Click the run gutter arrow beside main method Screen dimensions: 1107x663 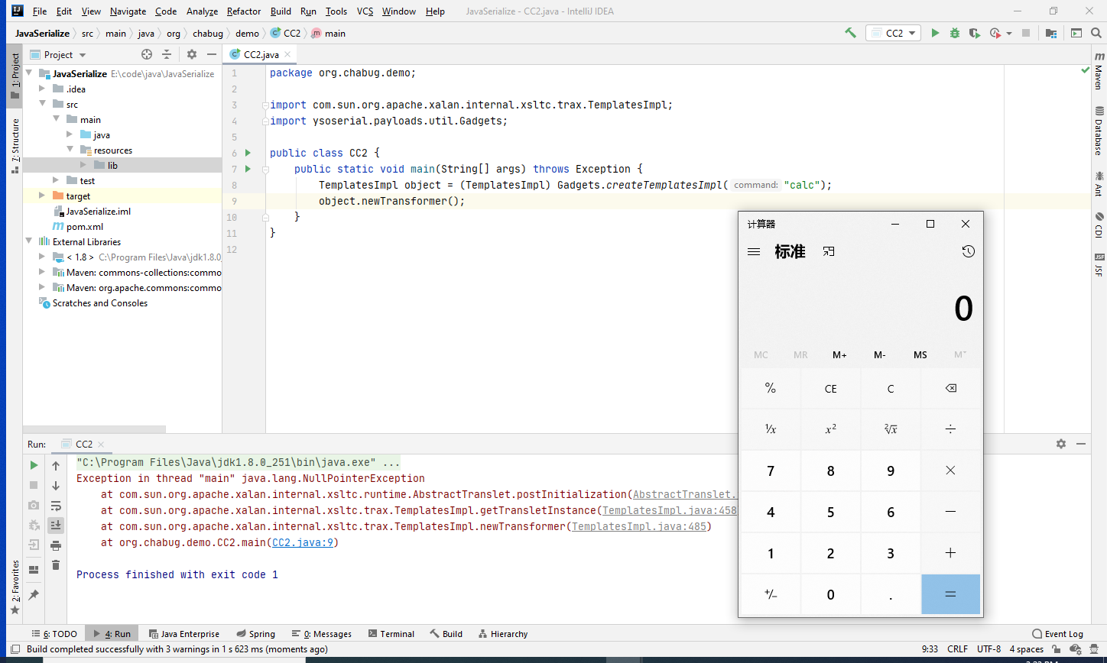[248, 169]
